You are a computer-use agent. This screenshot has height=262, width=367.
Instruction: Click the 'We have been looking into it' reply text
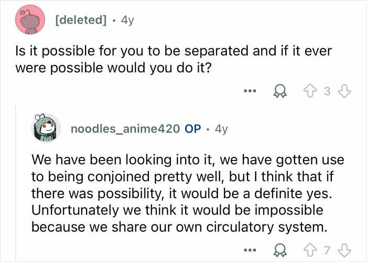click(x=188, y=193)
